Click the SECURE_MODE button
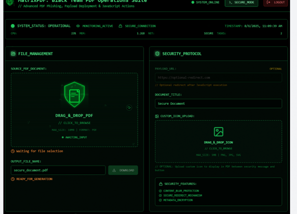This screenshot has height=214, width=297. [242, 2]
